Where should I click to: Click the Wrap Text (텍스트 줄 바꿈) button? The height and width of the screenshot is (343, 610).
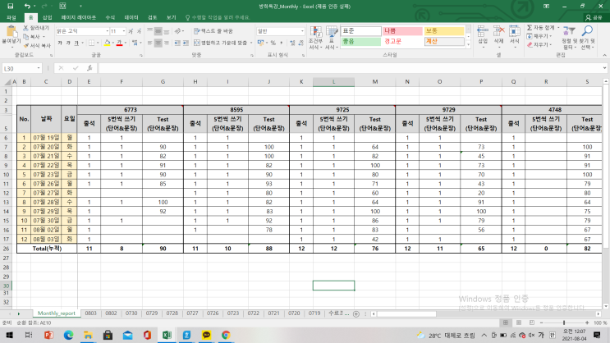pos(213,31)
